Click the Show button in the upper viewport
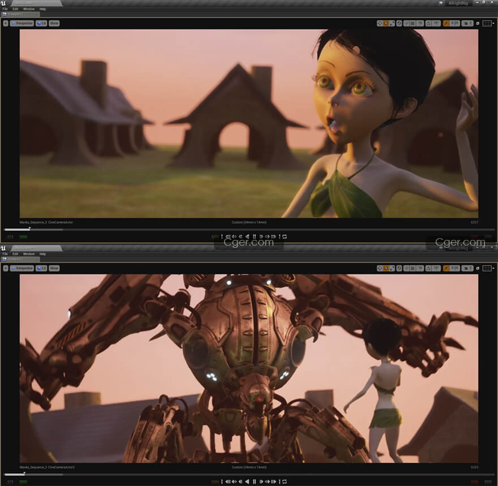The width and height of the screenshot is (498, 486). tap(54, 23)
